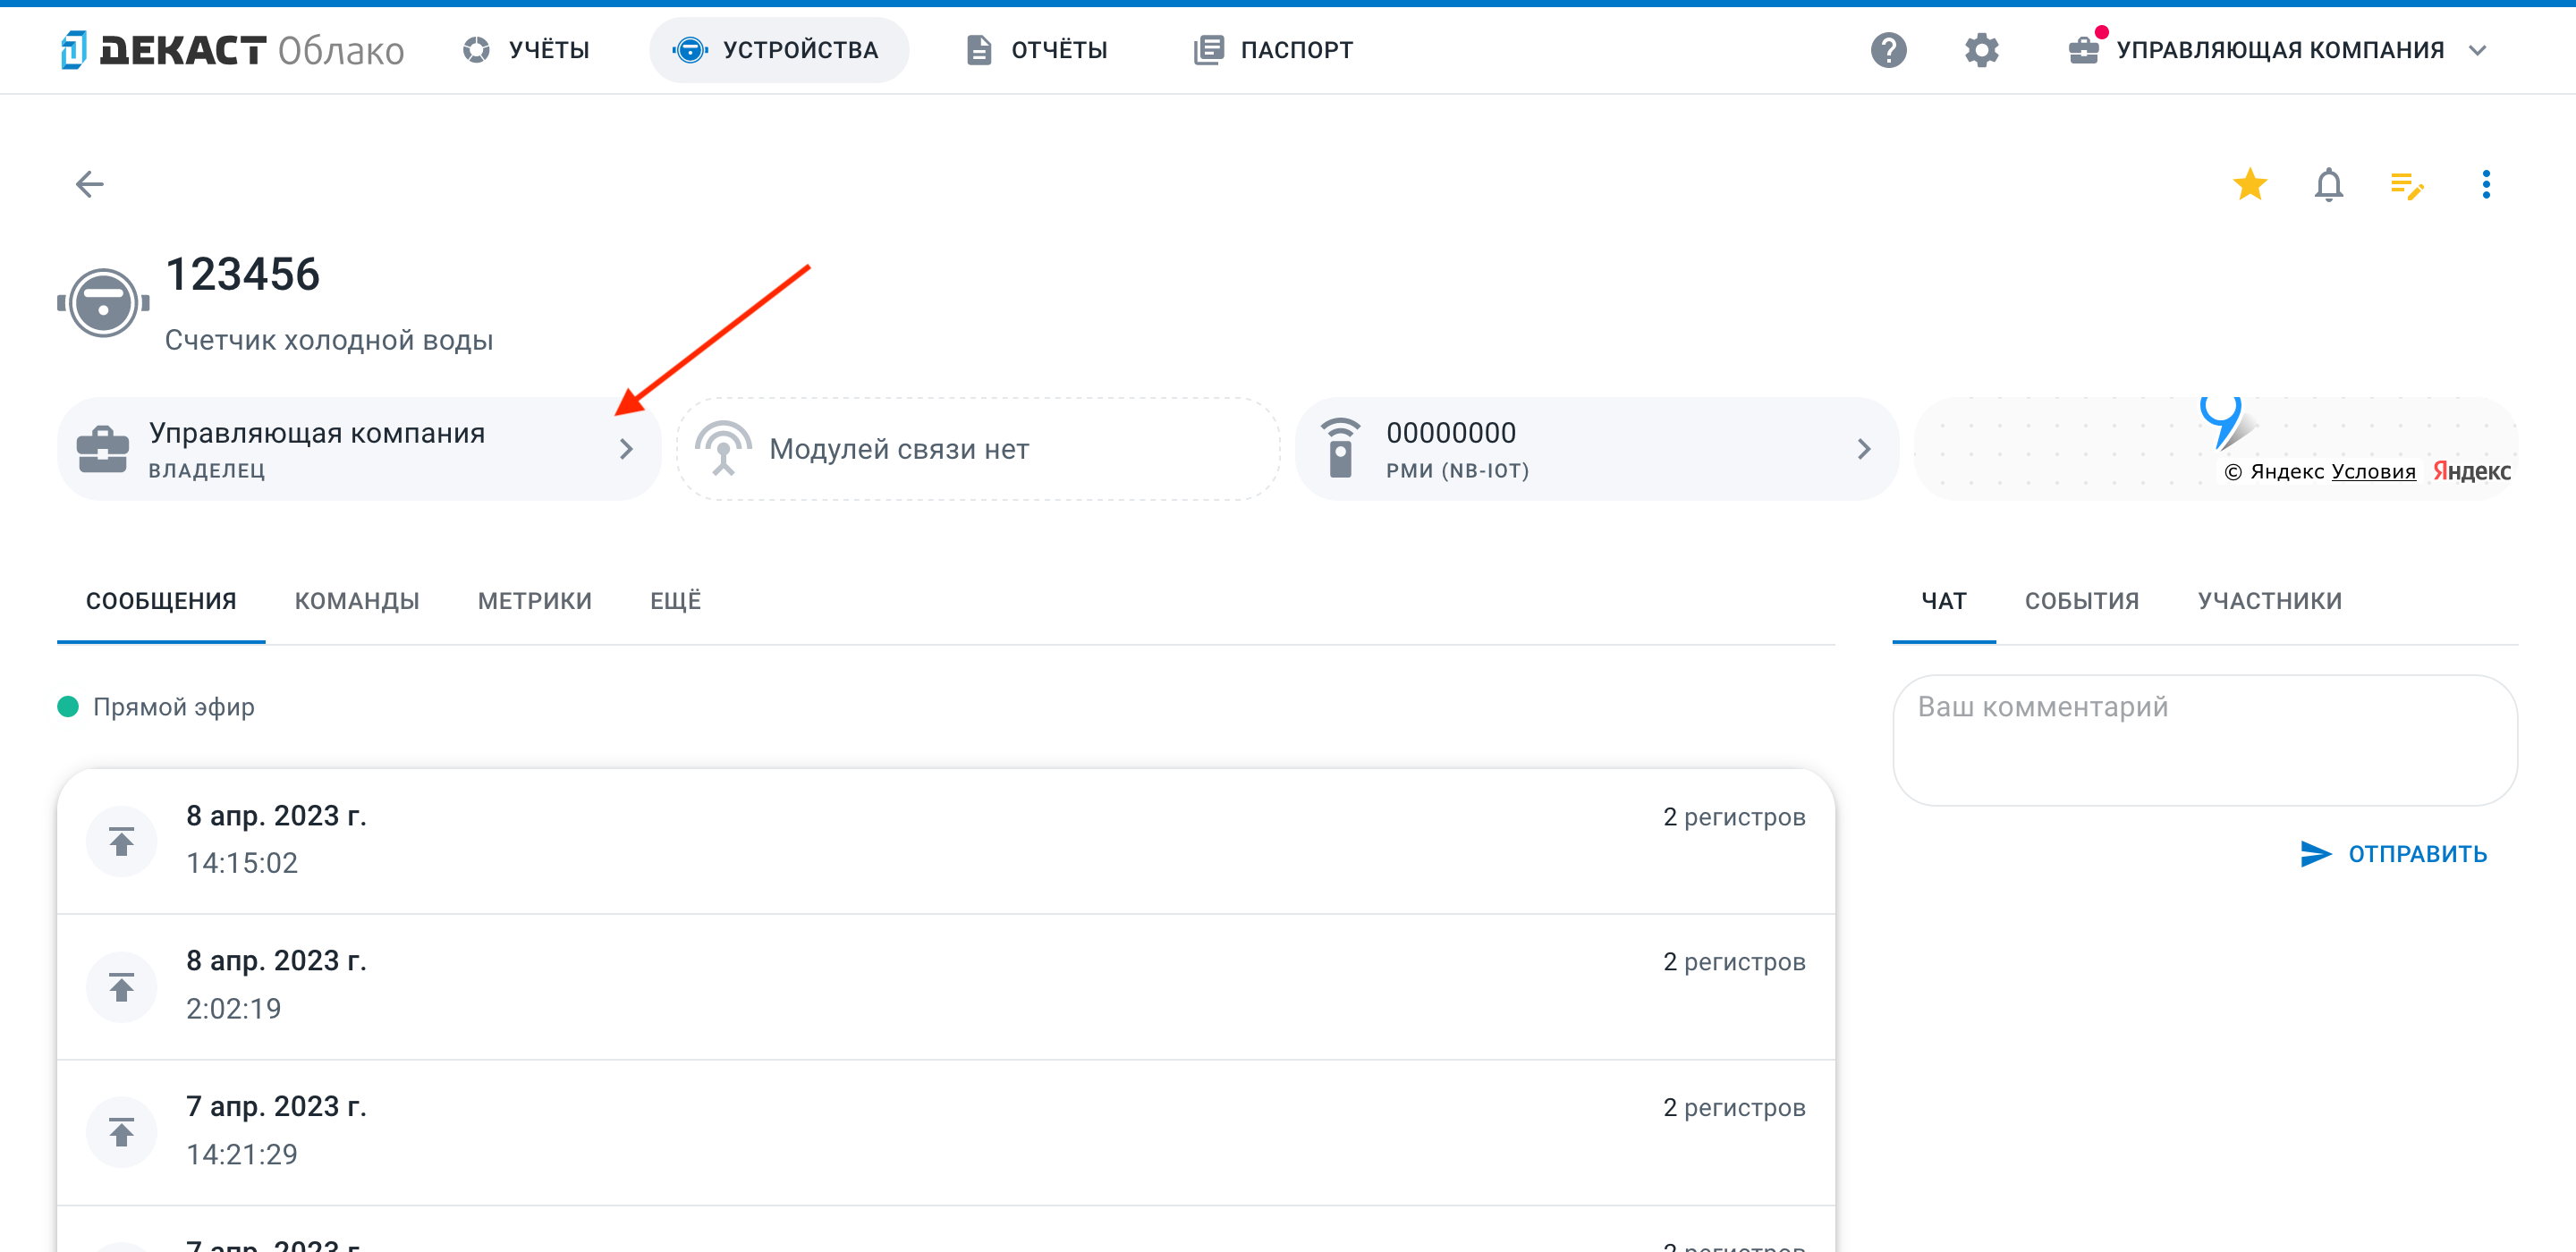2576x1252 pixels.
Task: Click the Модулей связи нет card
Action: (978, 449)
